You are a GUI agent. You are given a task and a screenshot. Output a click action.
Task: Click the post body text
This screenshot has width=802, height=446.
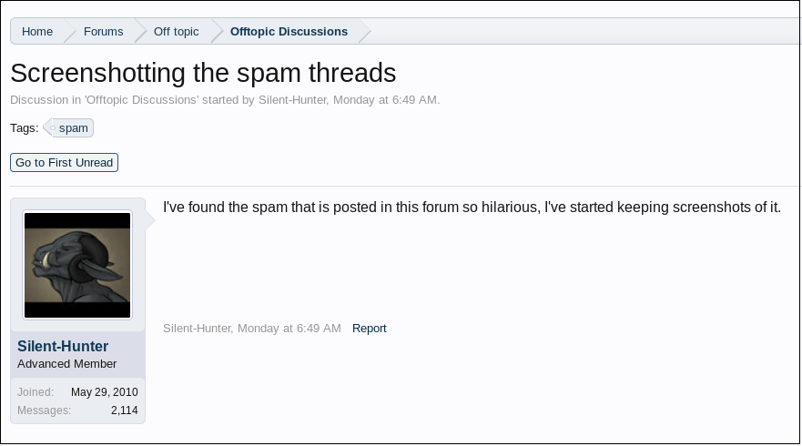pyautogui.click(x=472, y=207)
